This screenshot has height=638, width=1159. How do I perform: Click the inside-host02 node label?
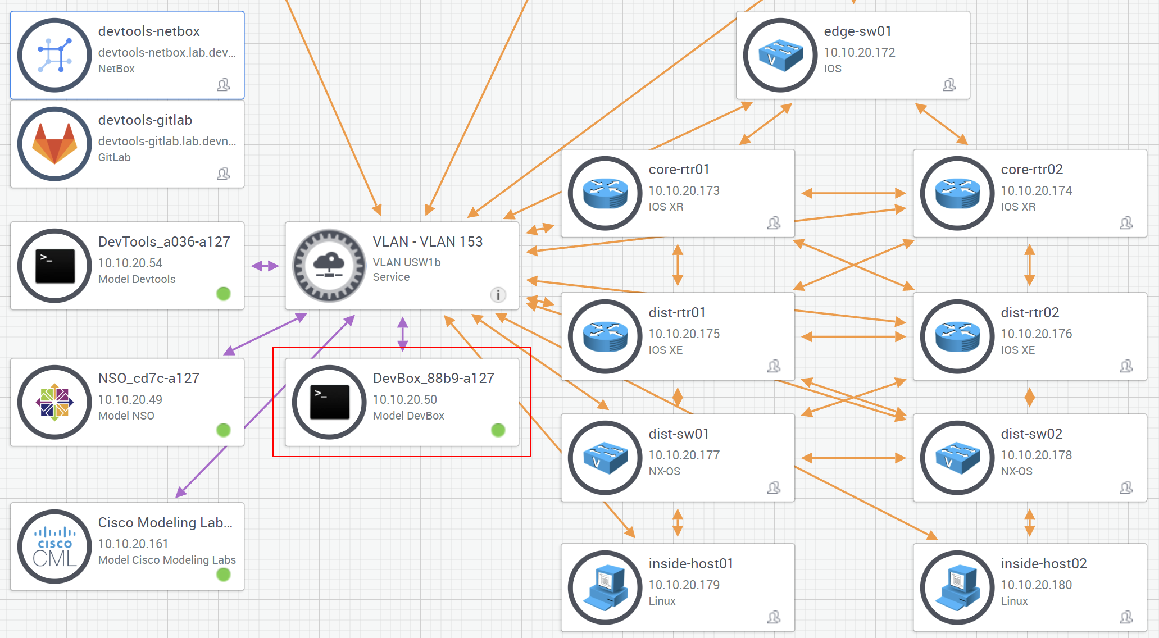point(1043,563)
